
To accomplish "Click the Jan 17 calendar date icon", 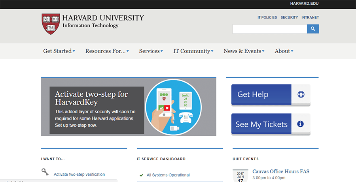I will (240, 176).
